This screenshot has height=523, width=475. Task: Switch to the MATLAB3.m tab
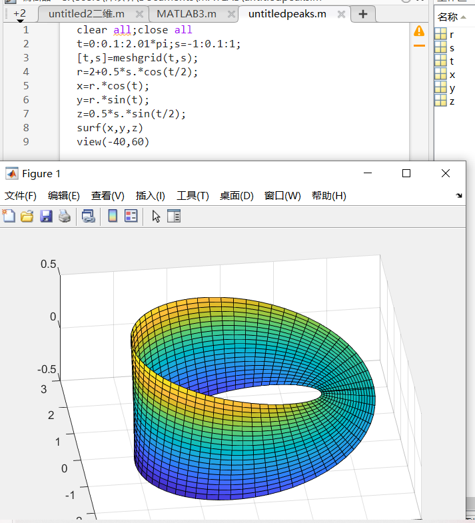[187, 14]
